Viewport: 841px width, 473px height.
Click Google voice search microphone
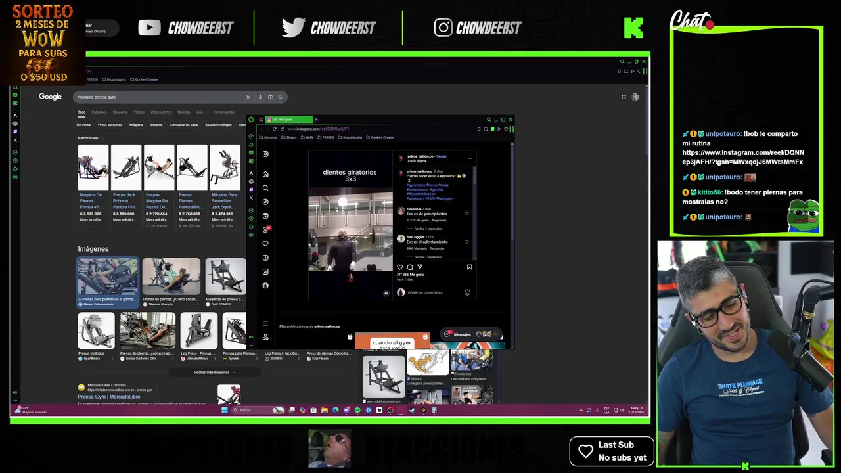tap(260, 97)
